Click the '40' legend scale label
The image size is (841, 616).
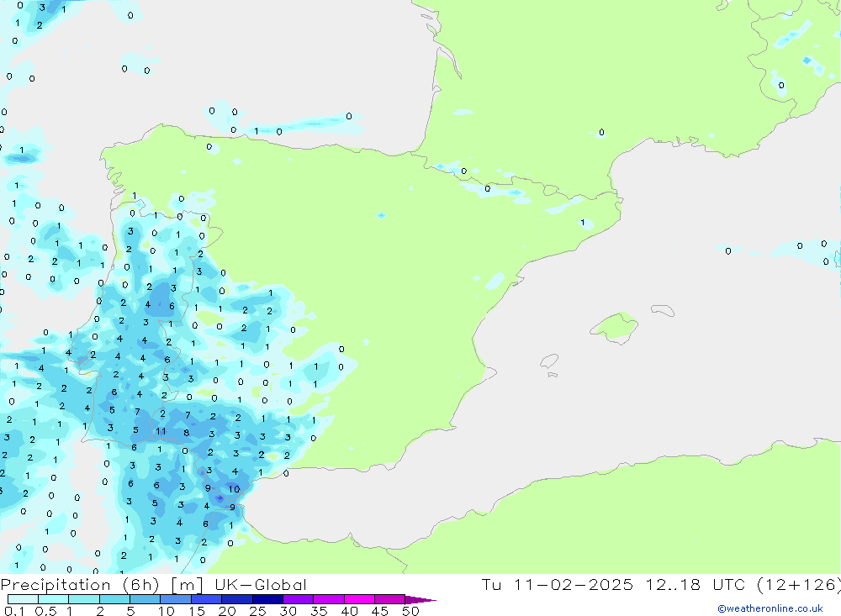pos(350,611)
